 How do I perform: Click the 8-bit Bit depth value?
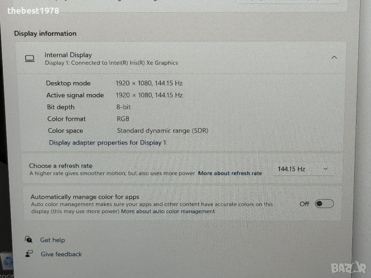click(124, 107)
